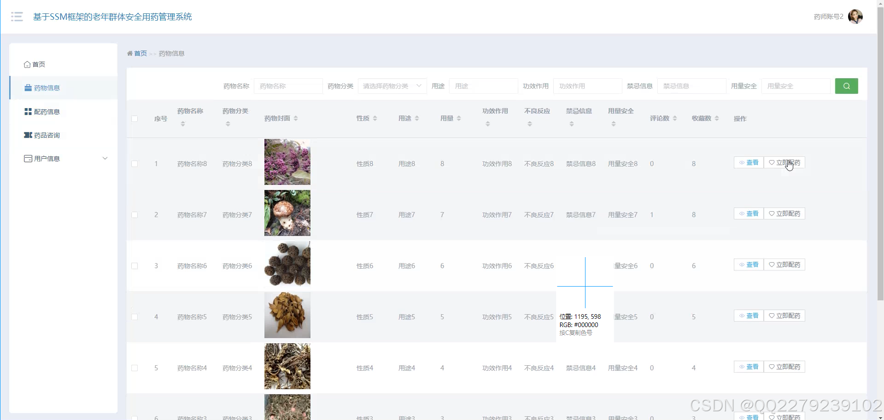Screen dimensions: 884x420
Task: Toggle the sidebar hamburger menu icon
Action: 17,17
